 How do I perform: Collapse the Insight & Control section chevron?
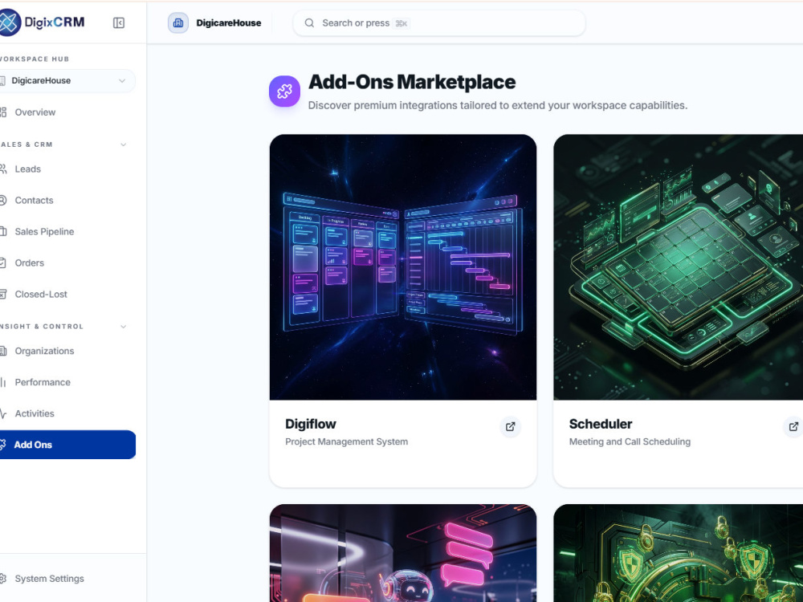click(123, 327)
